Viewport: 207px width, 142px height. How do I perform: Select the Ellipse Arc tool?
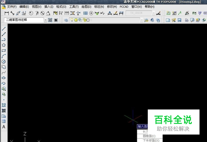coord(4,83)
